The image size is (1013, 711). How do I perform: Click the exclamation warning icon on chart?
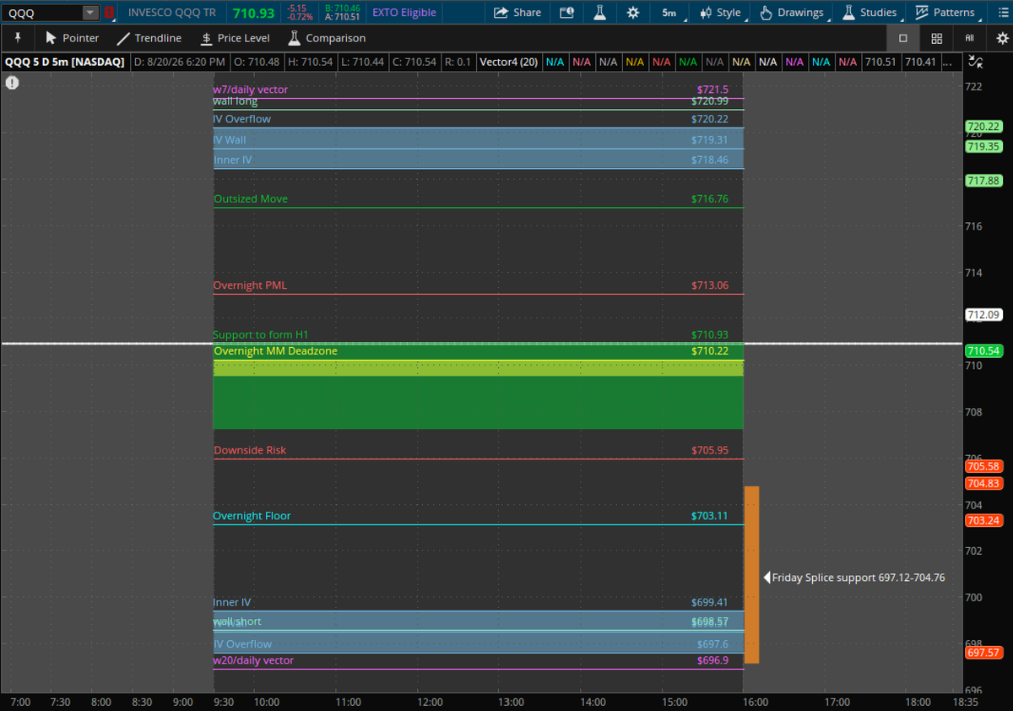[x=12, y=82]
